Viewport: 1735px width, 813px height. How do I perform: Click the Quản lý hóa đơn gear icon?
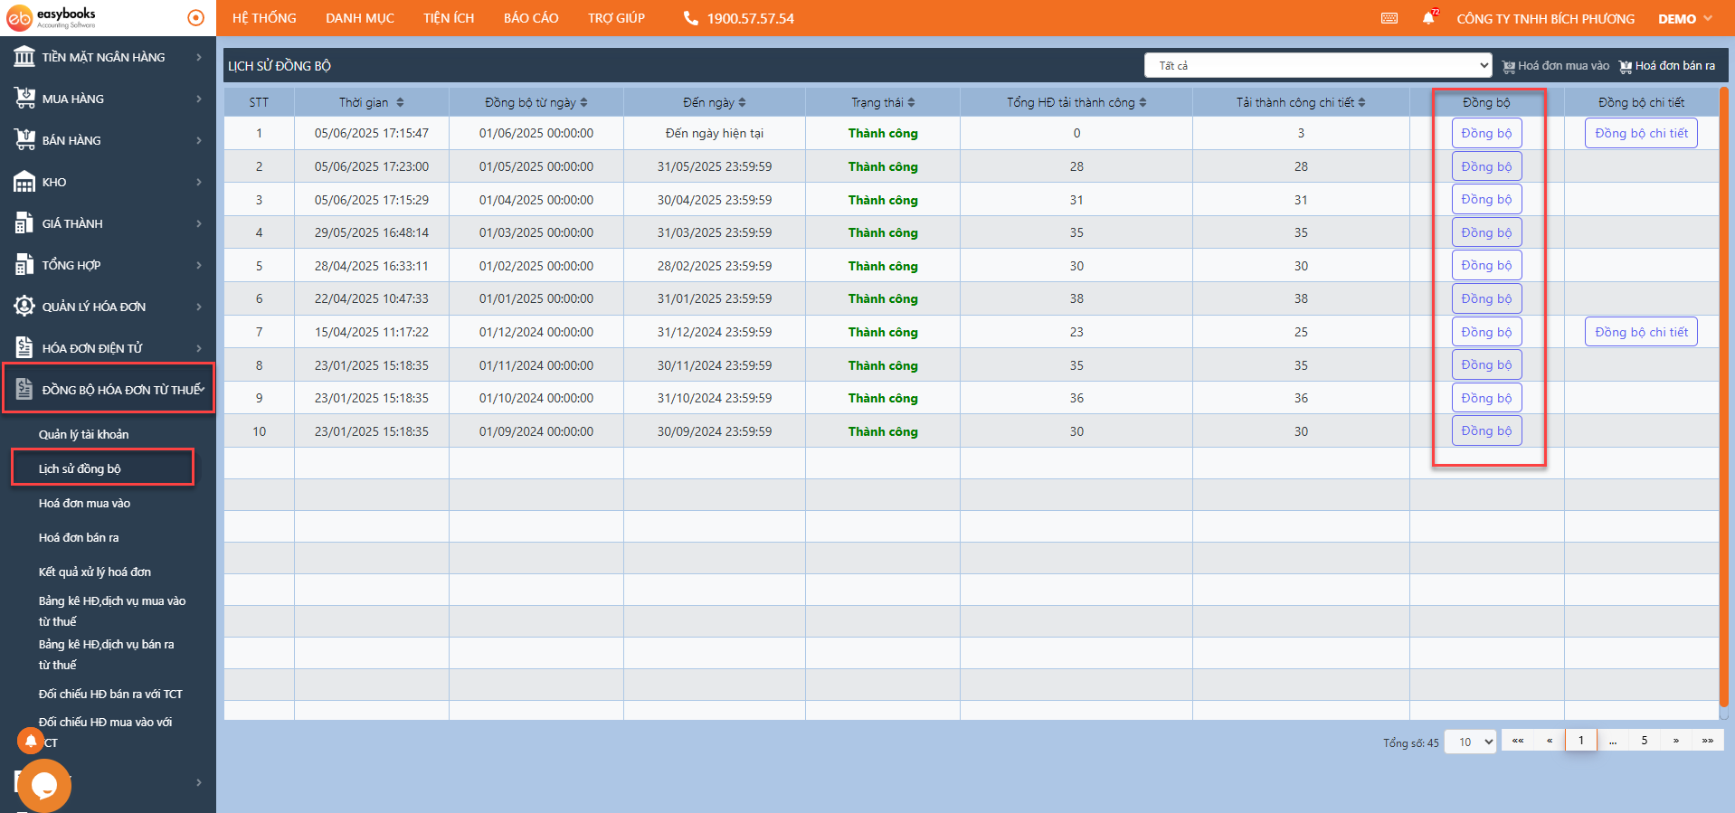[x=24, y=306]
